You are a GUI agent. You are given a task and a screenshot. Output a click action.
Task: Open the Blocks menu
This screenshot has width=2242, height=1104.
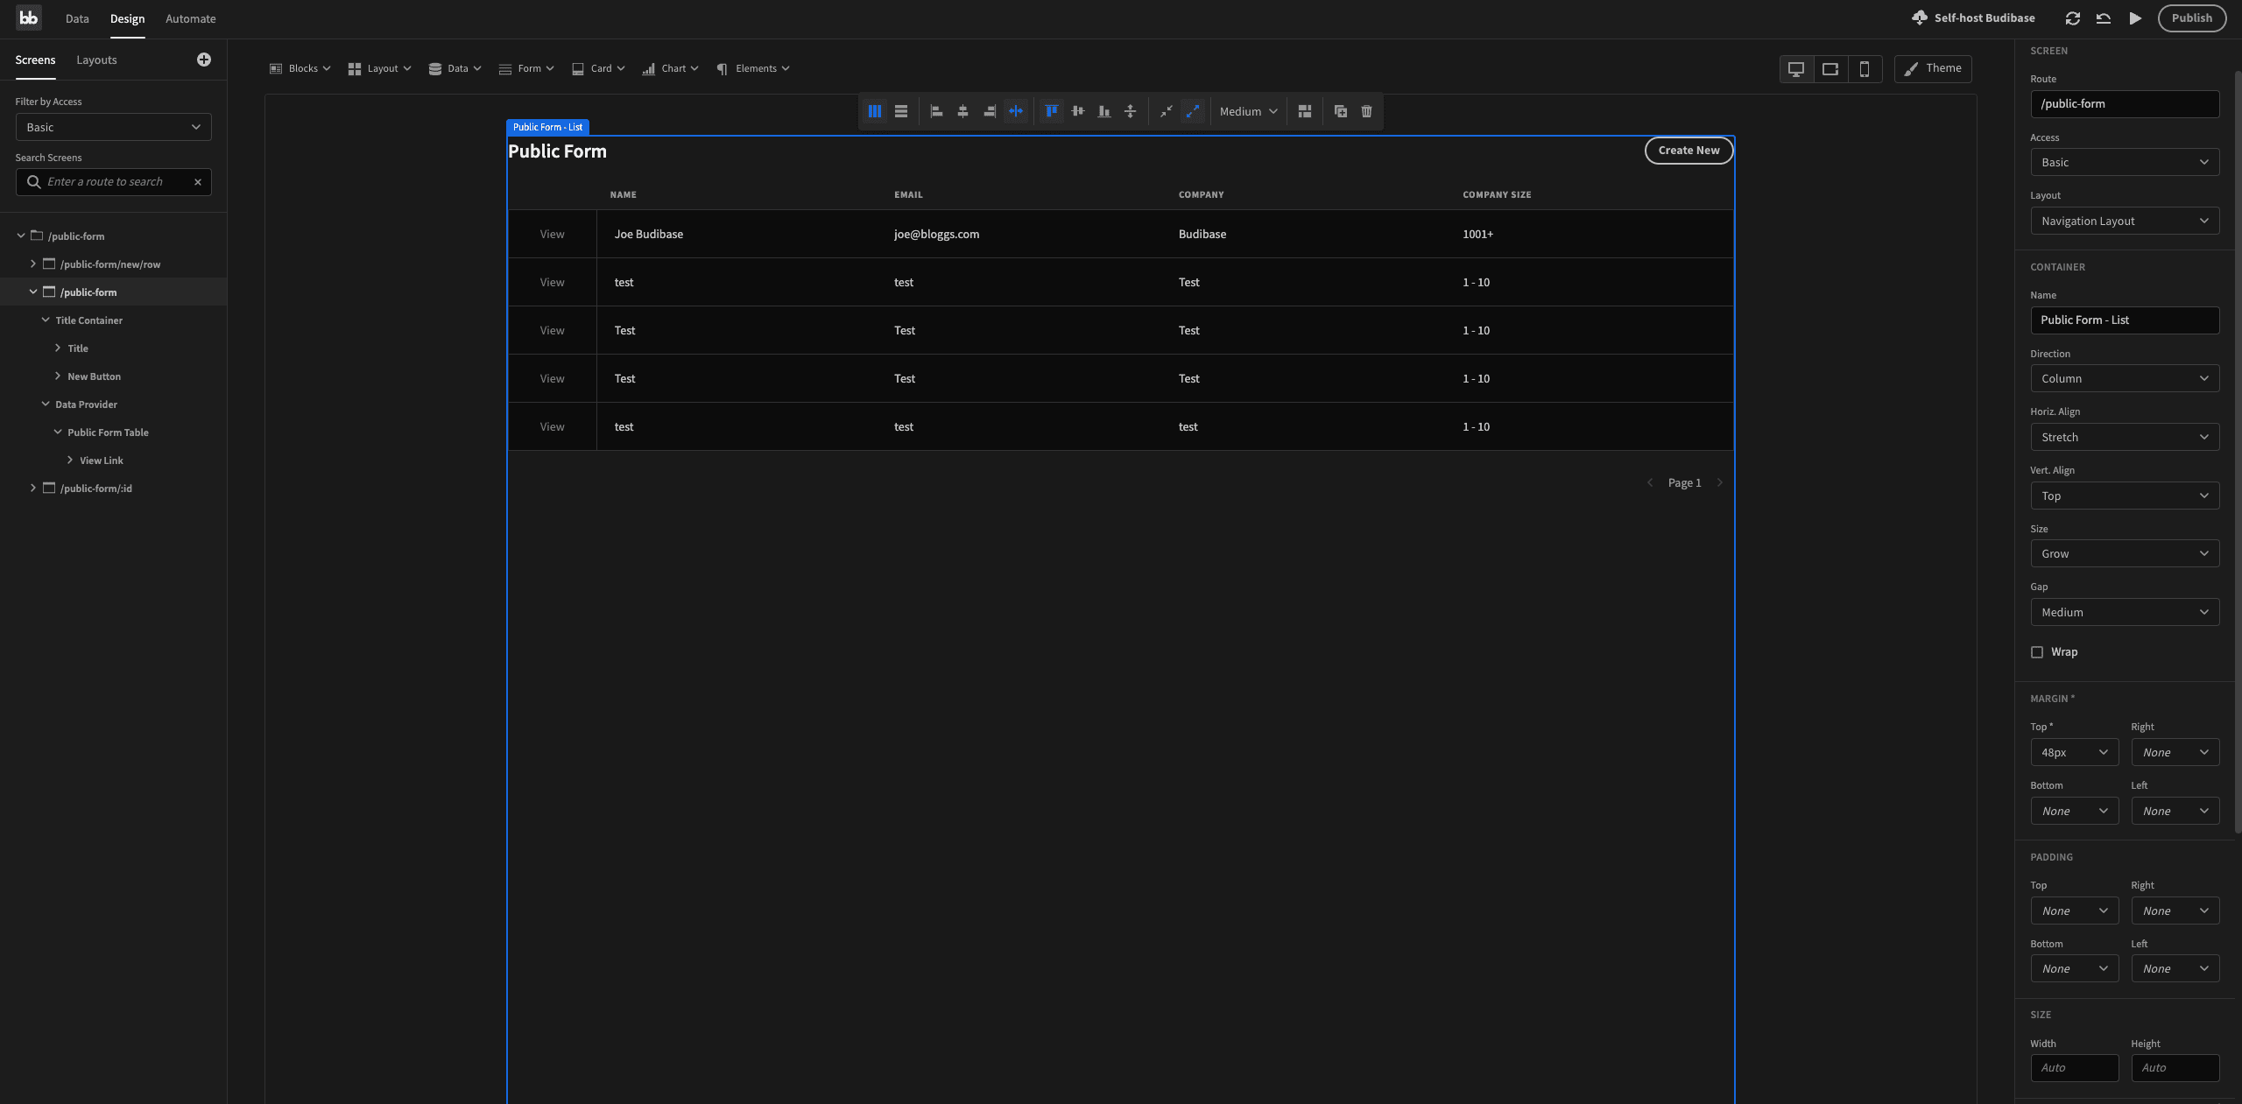click(x=300, y=69)
